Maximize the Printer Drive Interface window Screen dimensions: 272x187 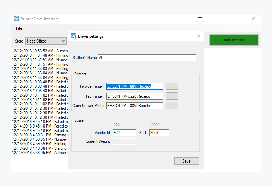237,19
